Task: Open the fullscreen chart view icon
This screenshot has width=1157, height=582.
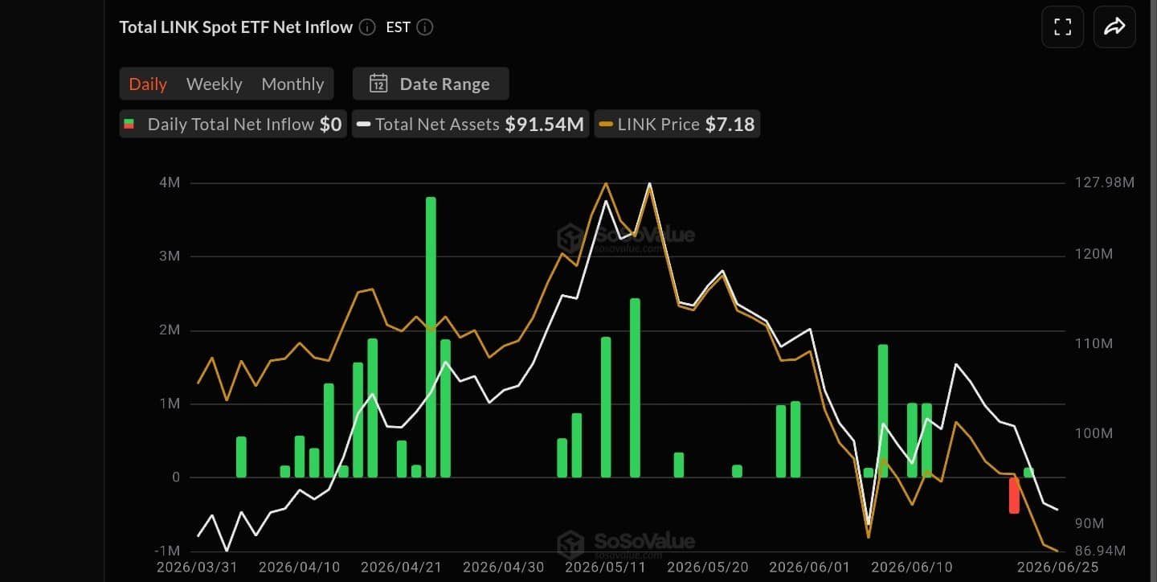Action: [1062, 27]
